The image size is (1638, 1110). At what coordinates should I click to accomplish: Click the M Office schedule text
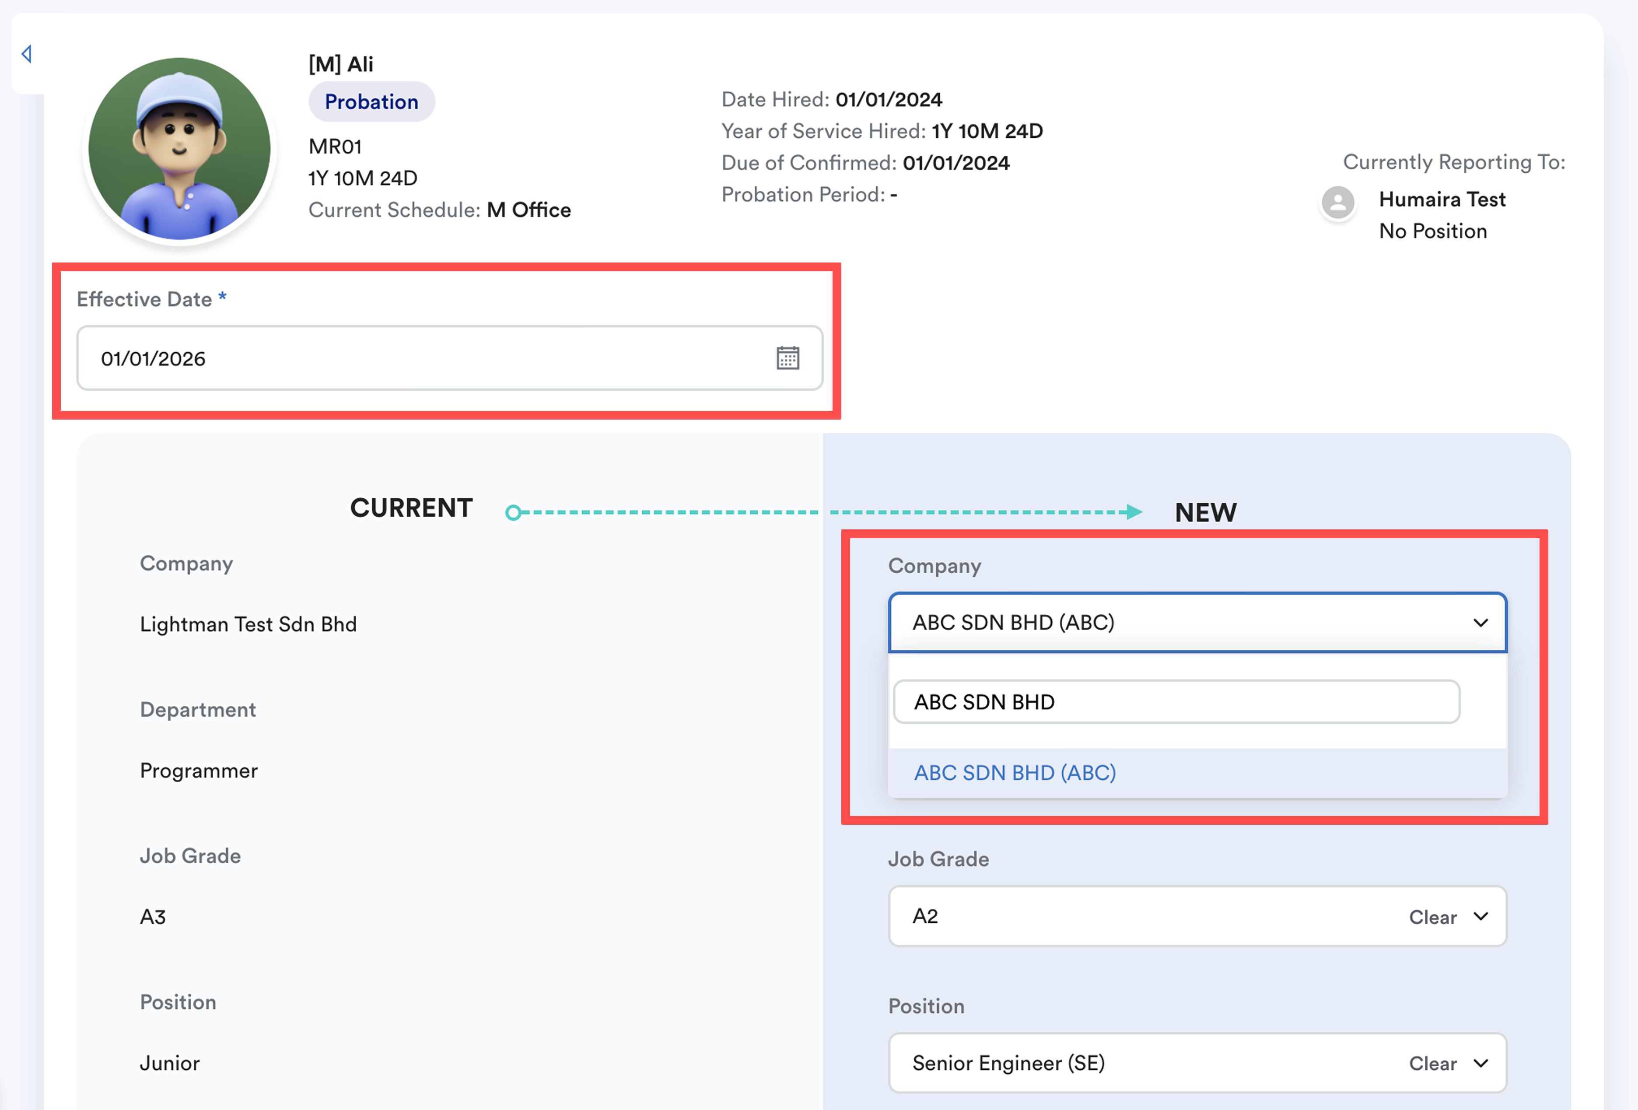coord(528,210)
